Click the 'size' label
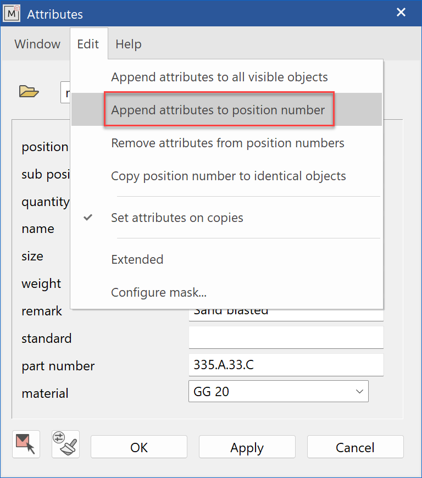The image size is (422, 478). pyautogui.click(x=32, y=256)
